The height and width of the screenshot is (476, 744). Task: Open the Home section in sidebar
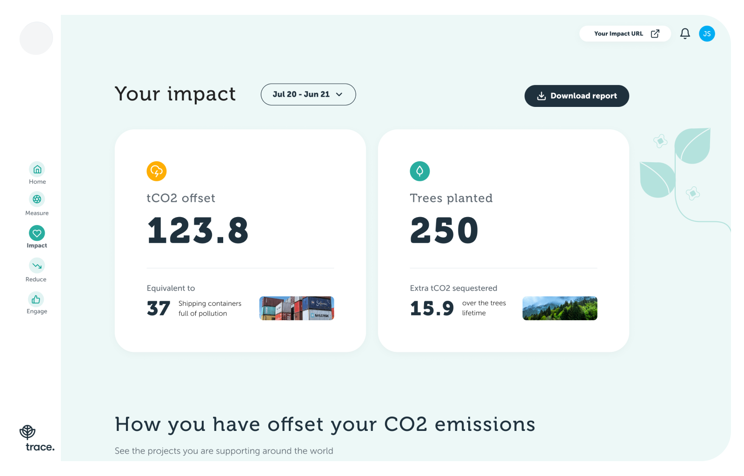(x=37, y=169)
